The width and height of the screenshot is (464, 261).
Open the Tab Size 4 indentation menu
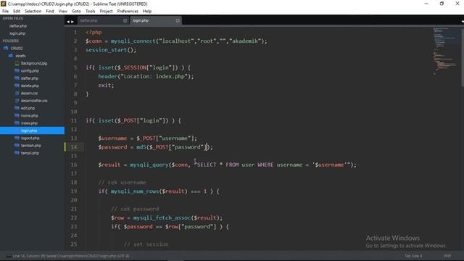pos(413,256)
